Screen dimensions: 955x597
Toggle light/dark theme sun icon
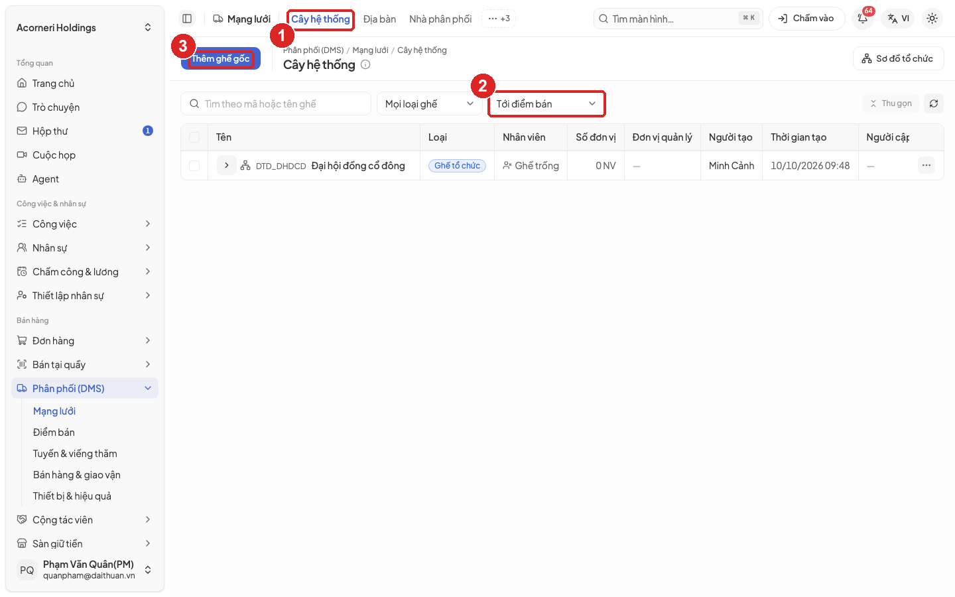pos(932,19)
